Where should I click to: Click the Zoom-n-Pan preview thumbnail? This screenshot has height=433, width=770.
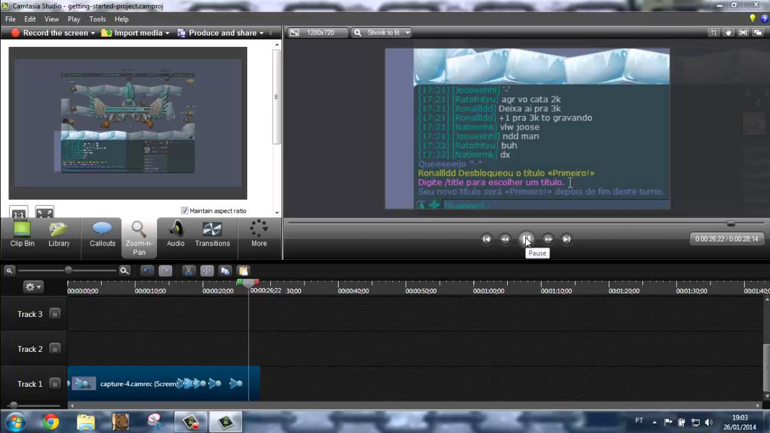(128, 123)
